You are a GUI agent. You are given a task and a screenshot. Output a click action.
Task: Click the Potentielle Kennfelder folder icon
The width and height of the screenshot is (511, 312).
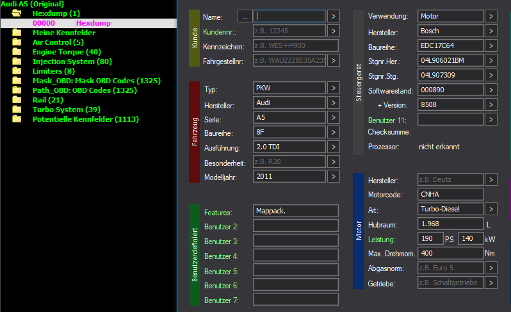pyautogui.click(x=17, y=119)
